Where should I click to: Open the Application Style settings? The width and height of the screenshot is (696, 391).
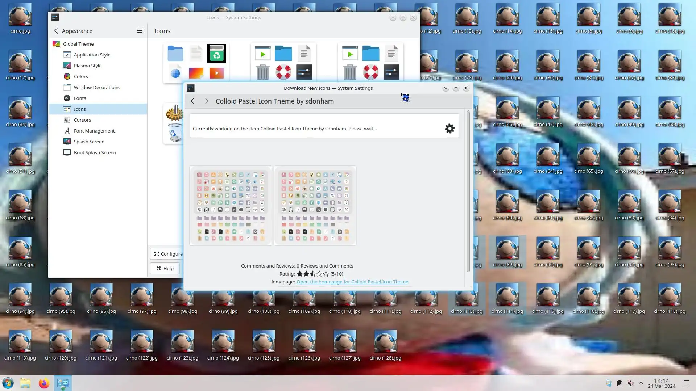point(92,55)
